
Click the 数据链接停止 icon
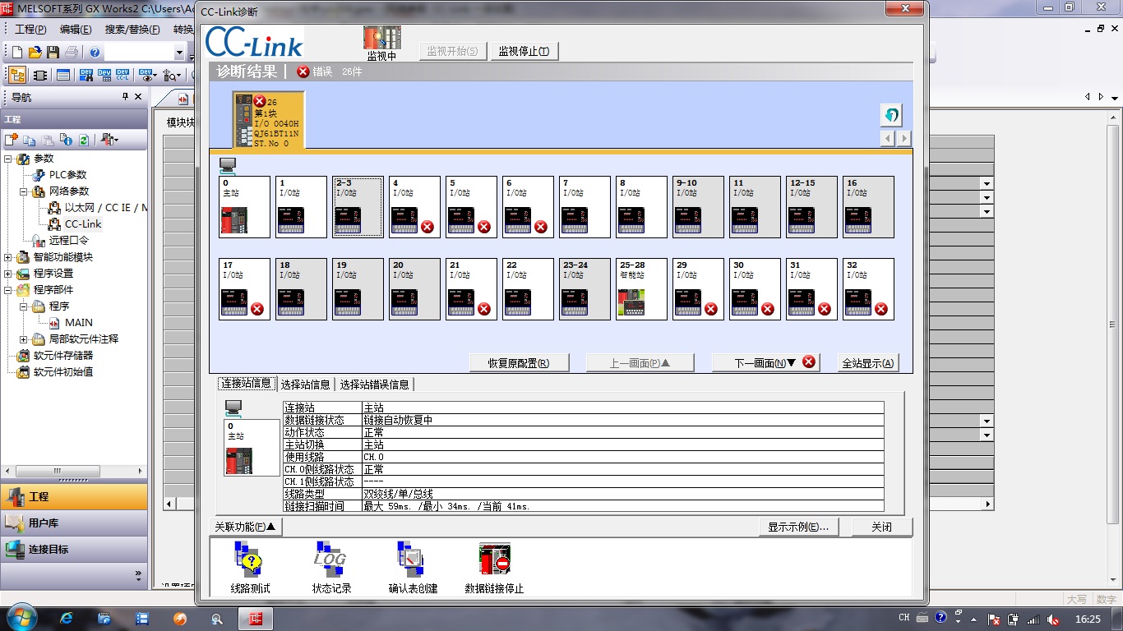click(494, 560)
